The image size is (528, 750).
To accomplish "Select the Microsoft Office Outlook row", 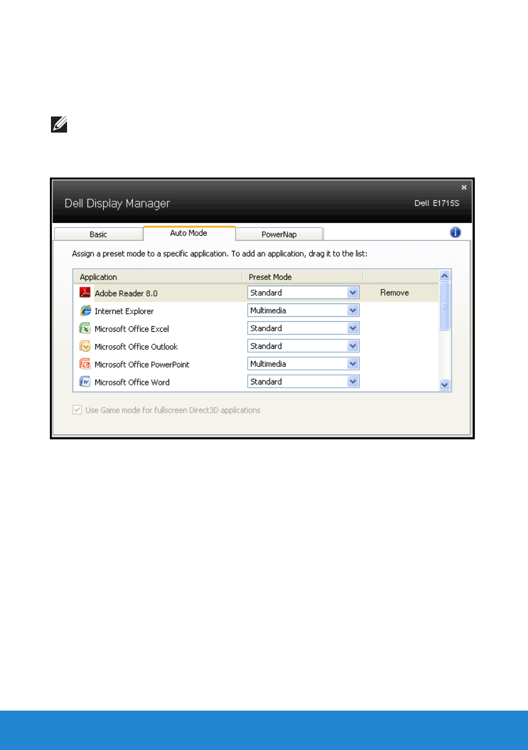I will [x=256, y=346].
